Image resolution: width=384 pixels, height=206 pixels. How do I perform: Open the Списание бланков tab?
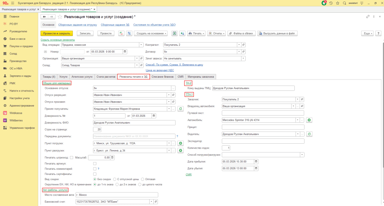(x=163, y=77)
